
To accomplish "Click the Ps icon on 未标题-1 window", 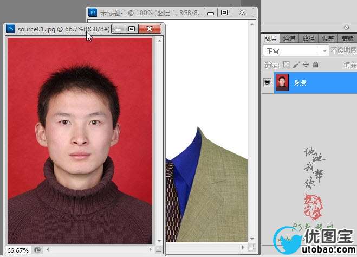I will (x=93, y=12).
